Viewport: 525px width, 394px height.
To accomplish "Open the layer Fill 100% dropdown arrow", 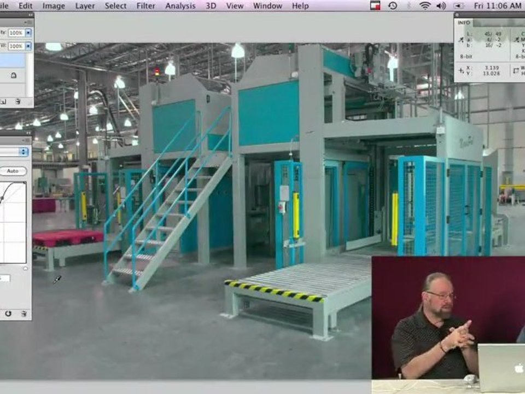I will coord(28,46).
